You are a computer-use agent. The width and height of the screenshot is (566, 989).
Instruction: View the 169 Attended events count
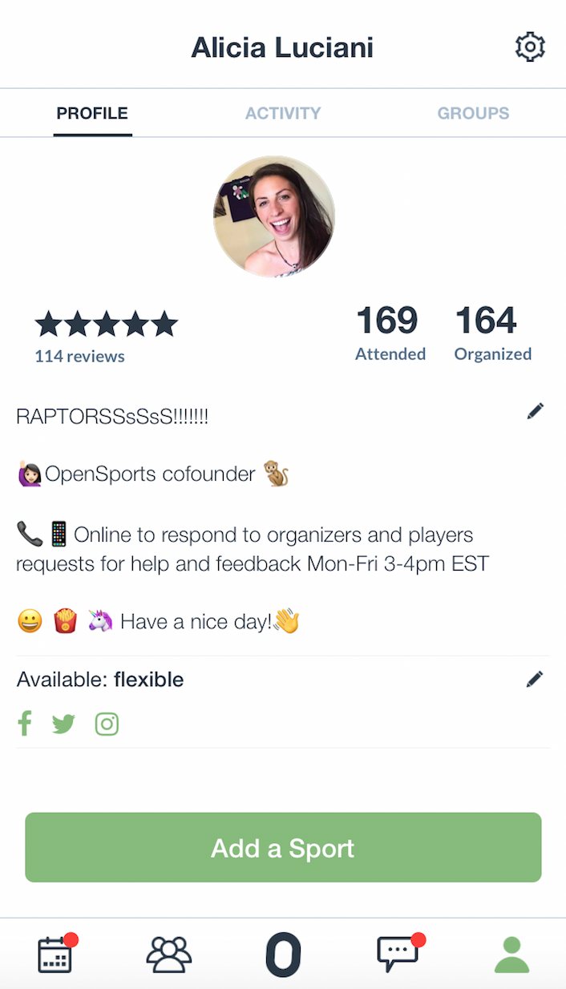pos(390,333)
